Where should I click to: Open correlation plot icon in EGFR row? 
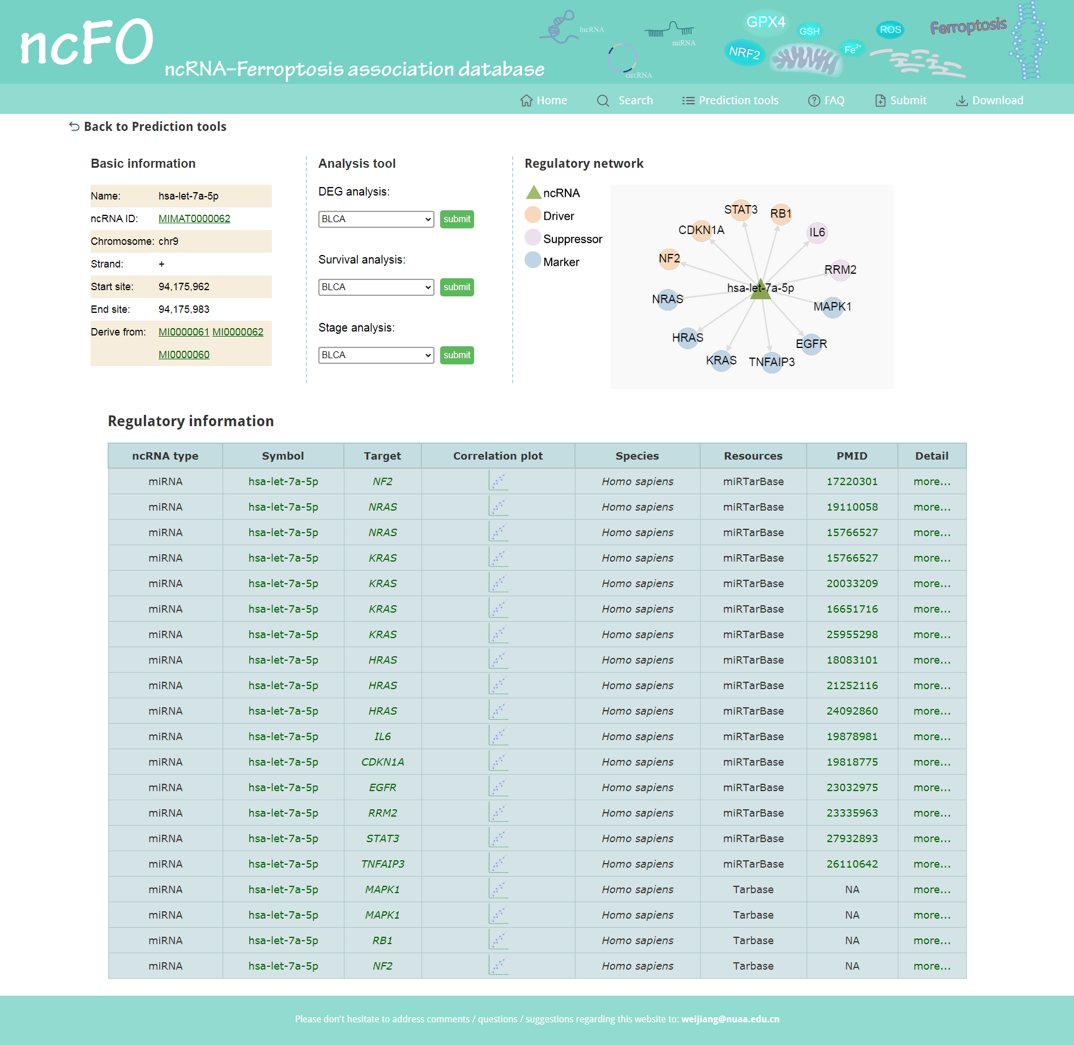point(498,787)
